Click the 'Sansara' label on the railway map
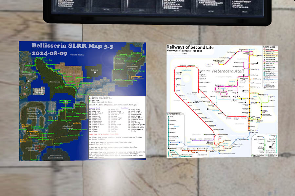Viewport: 295px width, 196px height. tap(202, 155)
